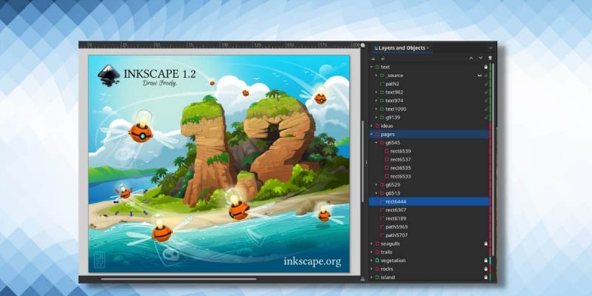592x296 pixels.
Task: Expand the g6529 group
Action: pos(376,184)
